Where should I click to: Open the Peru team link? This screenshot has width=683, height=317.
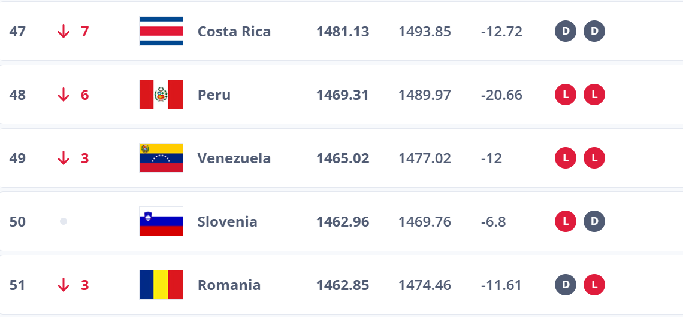[x=214, y=95]
